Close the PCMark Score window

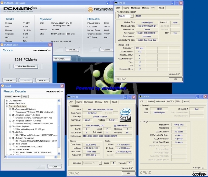pyautogui.click(x=50, y=45)
